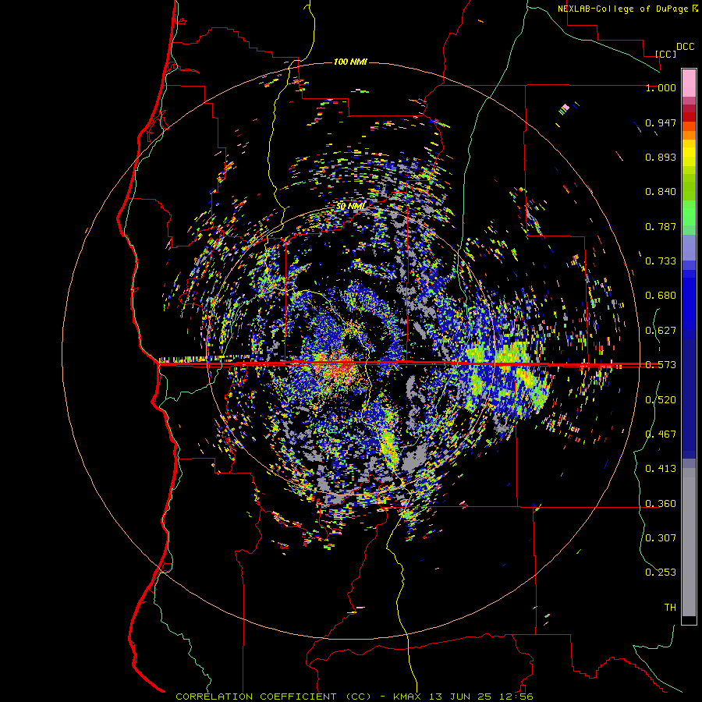Viewport: 702px width, 702px height.
Task: Click the 0.413 scale value
Action: point(661,469)
